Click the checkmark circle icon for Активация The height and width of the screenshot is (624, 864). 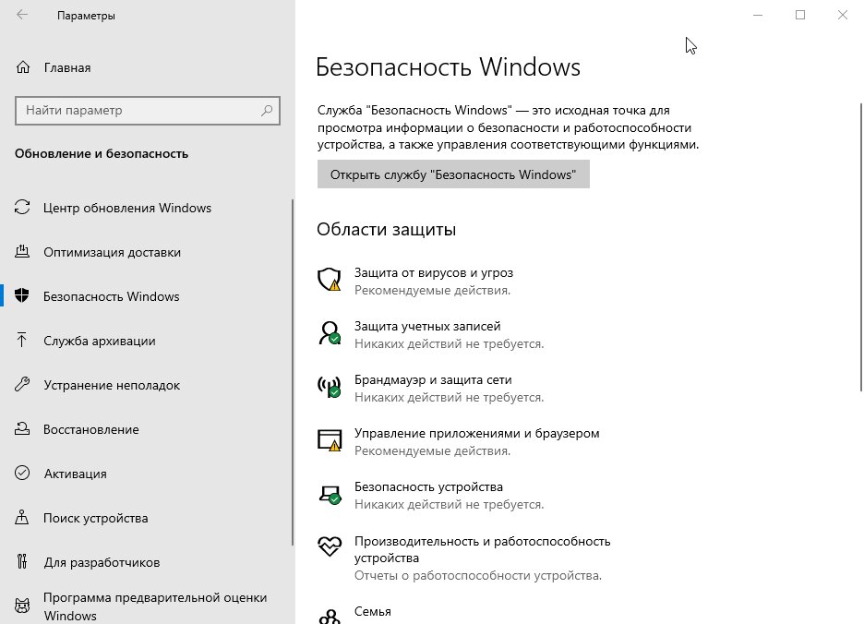click(x=22, y=473)
